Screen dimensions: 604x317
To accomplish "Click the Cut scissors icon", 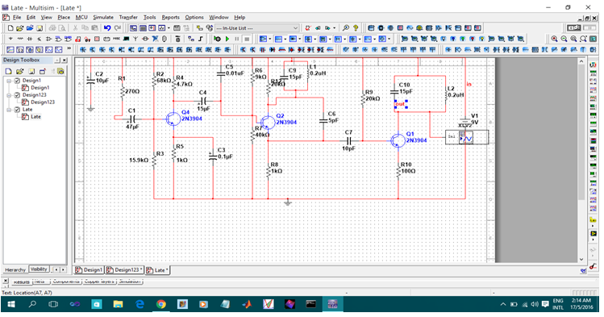I will (x=76, y=28).
